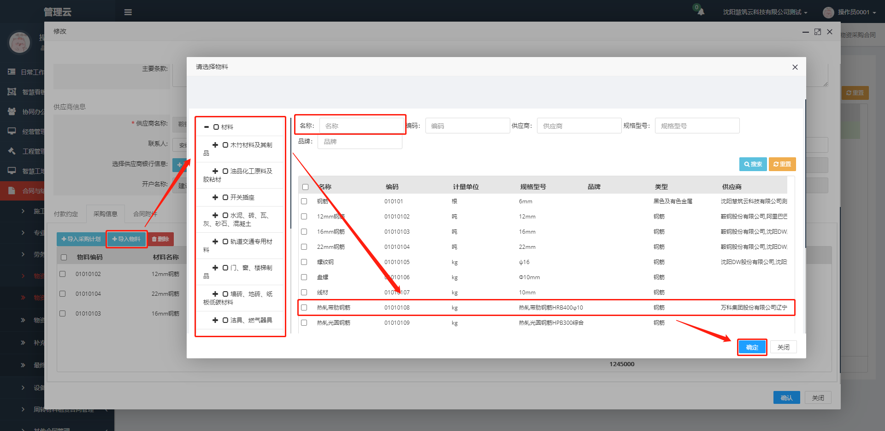Click the import material button
This screenshot has height=431, width=885.
click(x=126, y=239)
